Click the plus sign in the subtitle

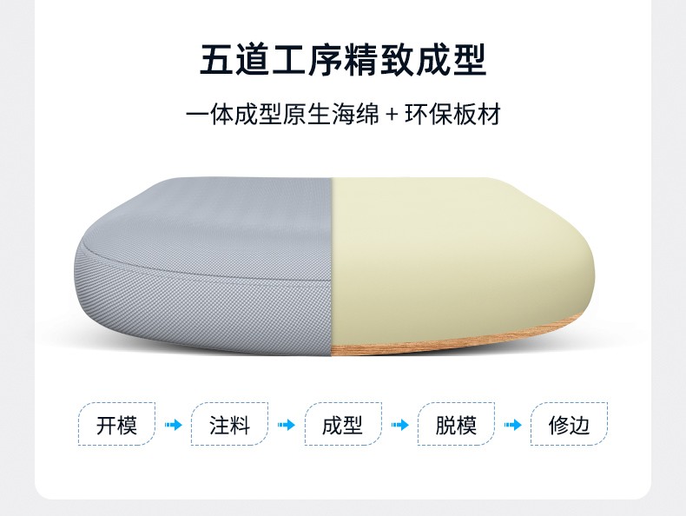(392, 116)
